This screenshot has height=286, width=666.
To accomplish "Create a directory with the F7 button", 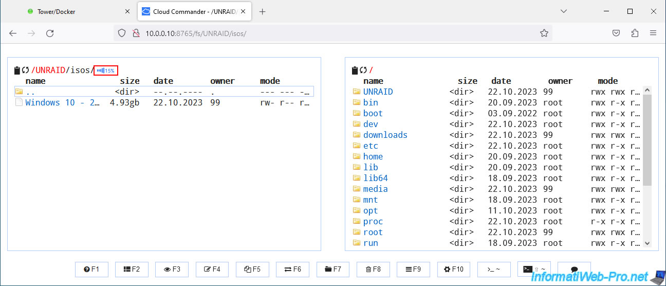I will click(x=332, y=269).
